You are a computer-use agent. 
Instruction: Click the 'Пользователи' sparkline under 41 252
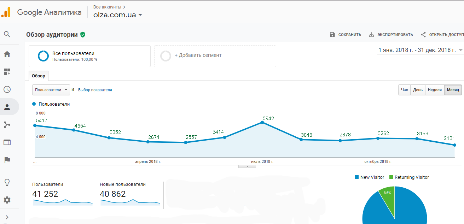point(63,202)
